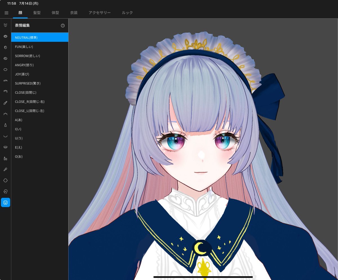Open help for 表情編集 panel

click(x=63, y=25)
